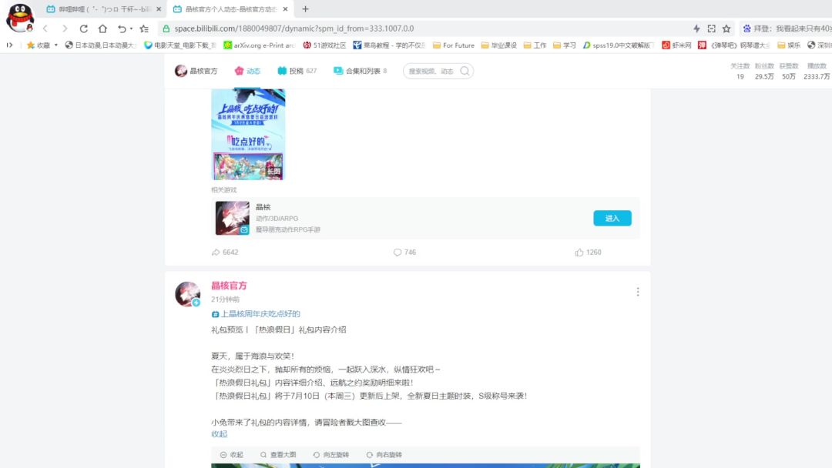
Task: Open the 吃点好的 long poster image
Action: pyautogui.click(x=248, y=135)
